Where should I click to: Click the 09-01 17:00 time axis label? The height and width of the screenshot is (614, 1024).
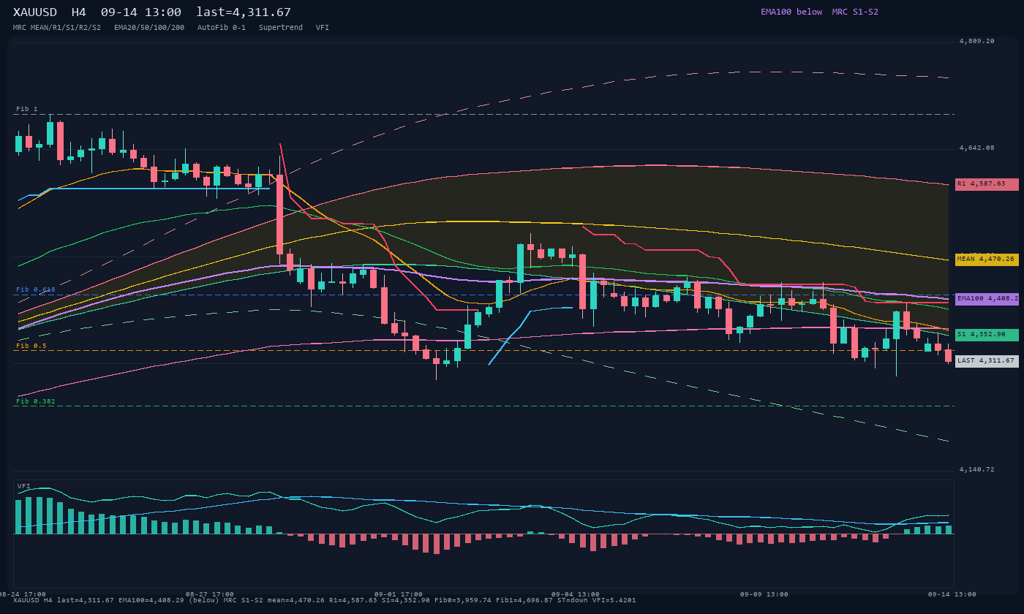click(x=399, y=594)
